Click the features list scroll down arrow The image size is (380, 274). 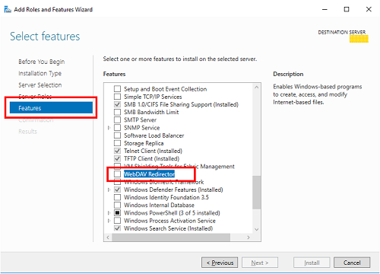pyautogui.click(x=256, y=229)
